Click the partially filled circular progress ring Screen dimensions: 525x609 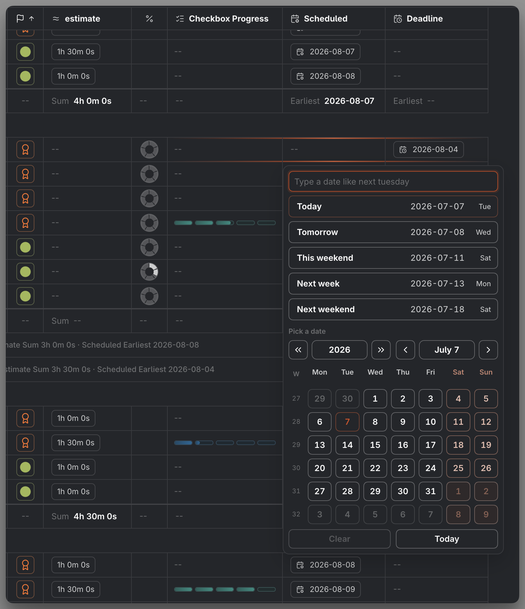coord(149,272)
